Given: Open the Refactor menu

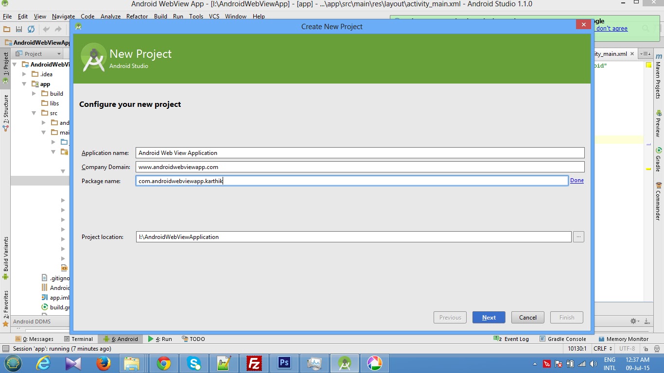Looking at the screenshot, I should coord(137,16).
